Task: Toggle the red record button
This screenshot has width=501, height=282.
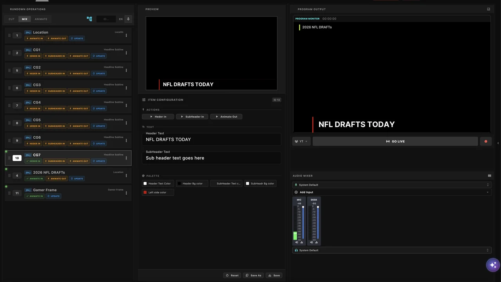Action: [x=486, y=141]
